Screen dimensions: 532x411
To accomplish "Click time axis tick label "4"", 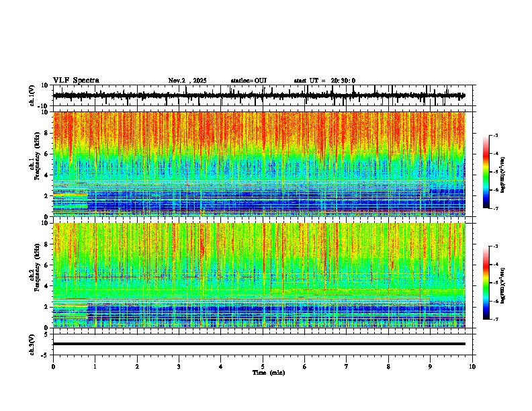I will click(x=220, y=367).
